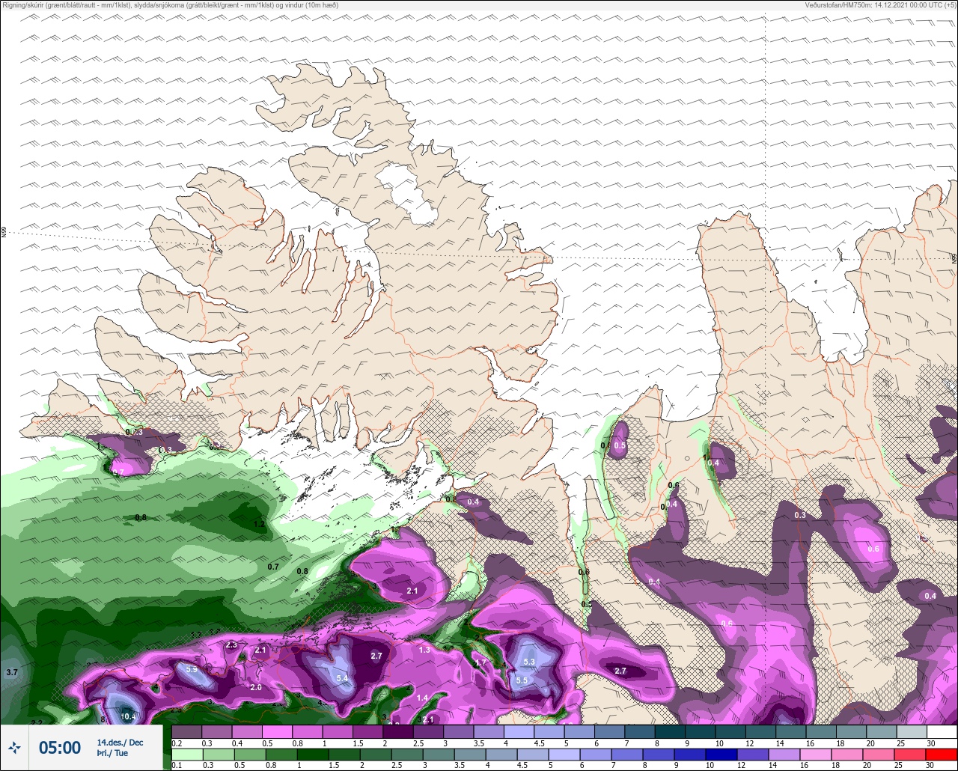This screenshot has width=958, height=771.
Task: Click the 1.7 value on the map
Action: [481, 662]
